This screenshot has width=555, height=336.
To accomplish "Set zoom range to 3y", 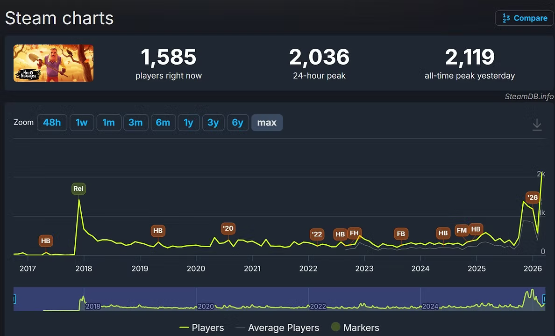I will click(213, 123).
